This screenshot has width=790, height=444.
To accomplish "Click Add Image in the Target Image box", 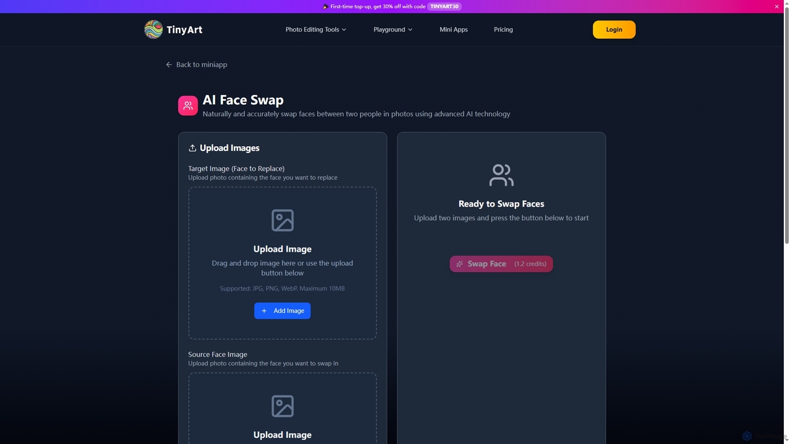I will pos(282,311).
